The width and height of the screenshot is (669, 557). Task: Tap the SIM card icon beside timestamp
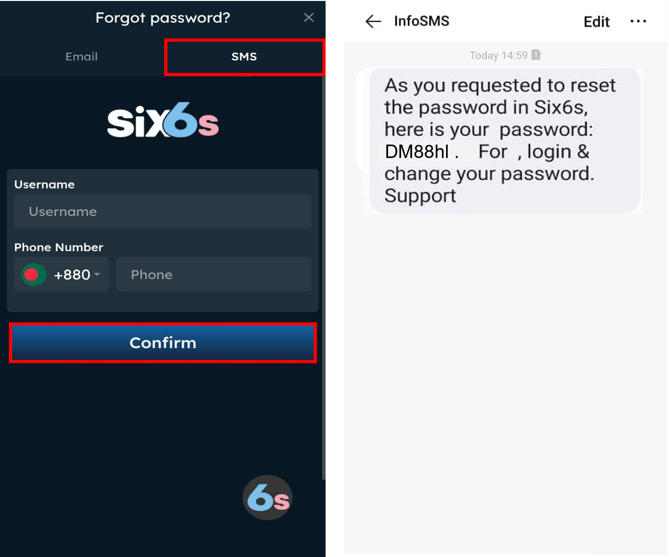(x=536, y=55)
